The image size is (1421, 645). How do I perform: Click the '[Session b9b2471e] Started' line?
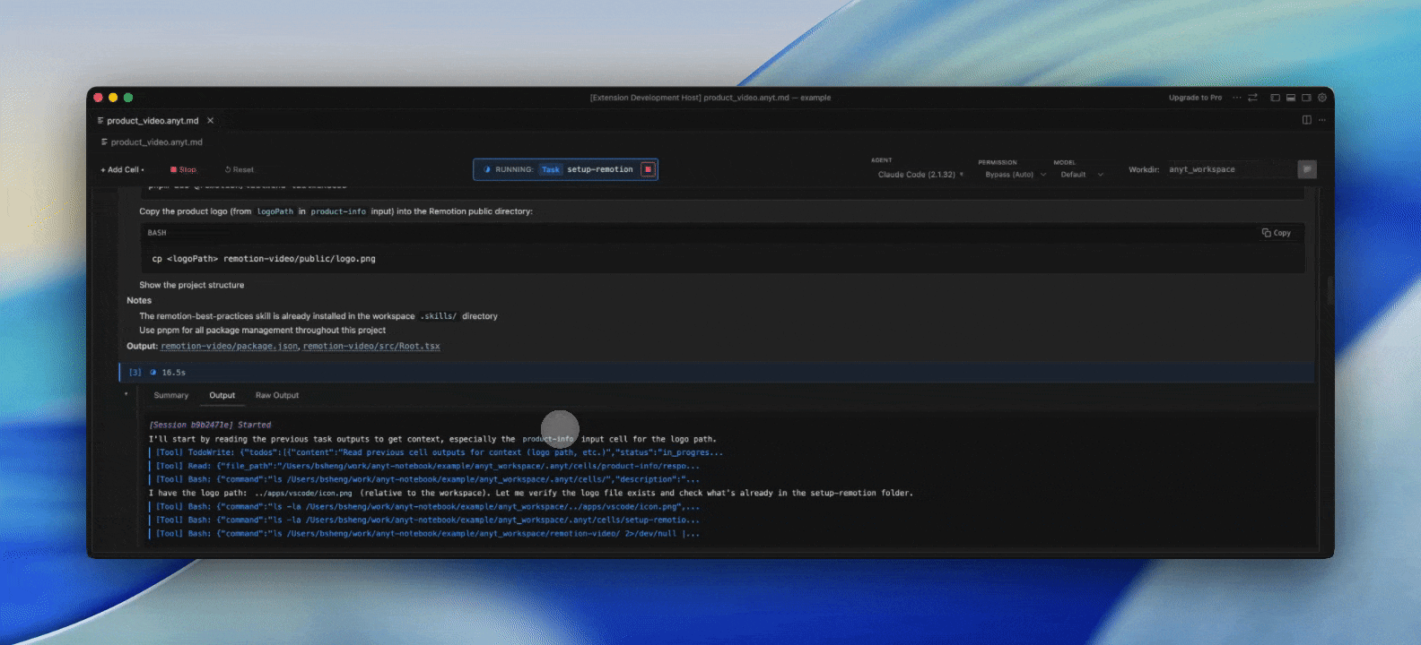[210, 425]
